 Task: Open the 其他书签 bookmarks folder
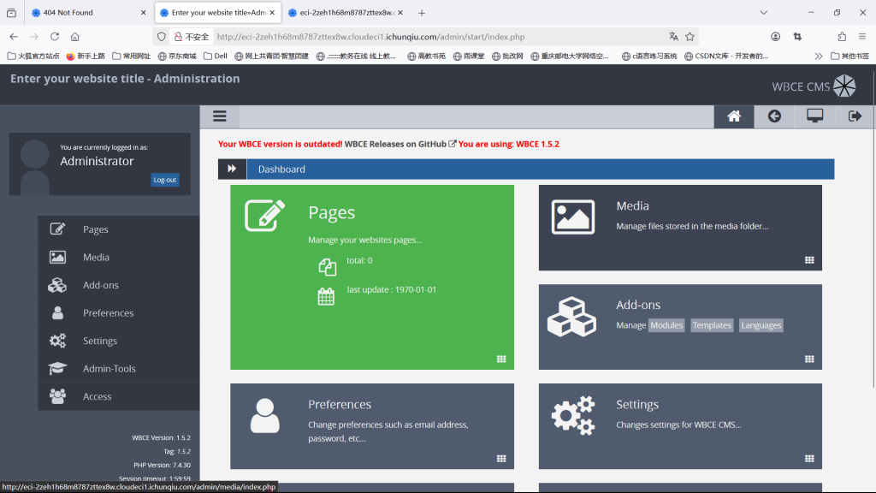[850, 56]
